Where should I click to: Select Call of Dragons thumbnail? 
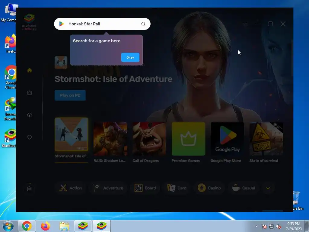[149, 139]
